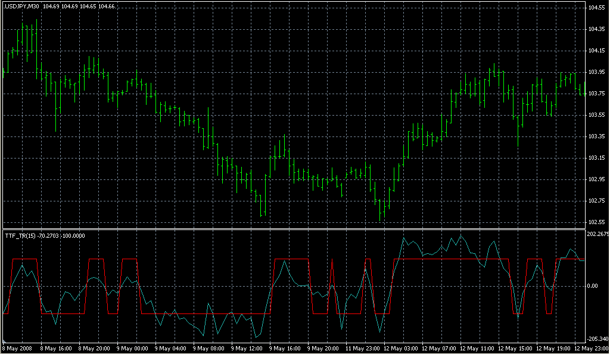Select the TTF_TR(15) indicator label
Screen dimensions: 610x354
(x=20, y=235)
